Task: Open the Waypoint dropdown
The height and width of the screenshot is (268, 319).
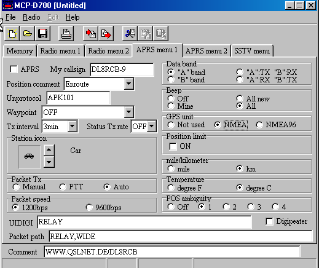Action: pos(128,112)
